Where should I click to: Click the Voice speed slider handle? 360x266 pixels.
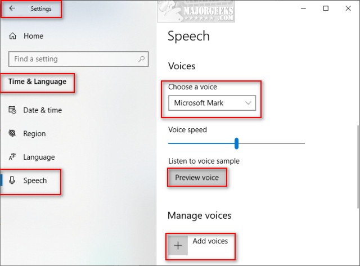pyautogui.click(x=237, y=143)
